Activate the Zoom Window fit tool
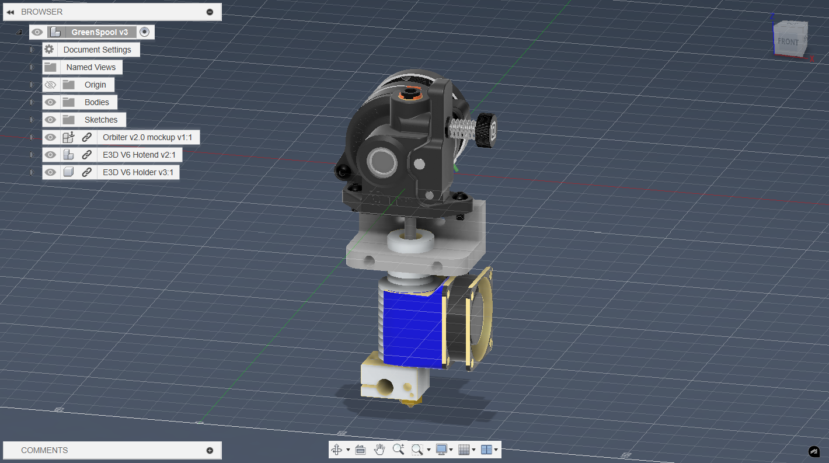 417,450
